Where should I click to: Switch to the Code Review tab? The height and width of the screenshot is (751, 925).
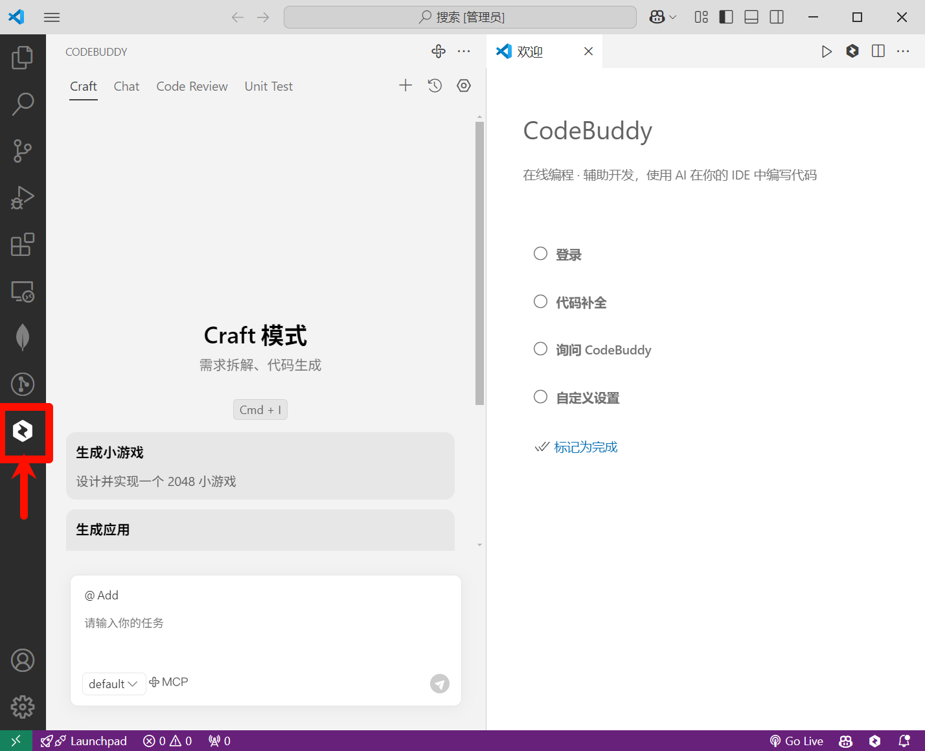click(192, 86)
